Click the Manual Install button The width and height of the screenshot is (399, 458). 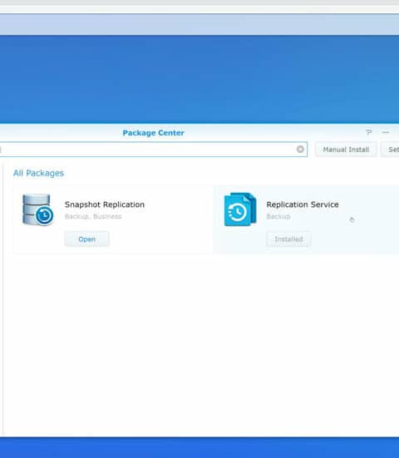click(346, 150)
